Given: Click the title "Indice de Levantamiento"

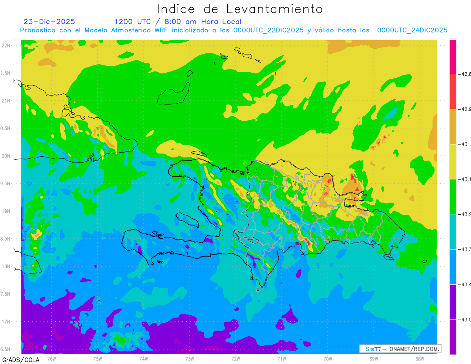Looking at the screenshot, I should click(240, 9).
